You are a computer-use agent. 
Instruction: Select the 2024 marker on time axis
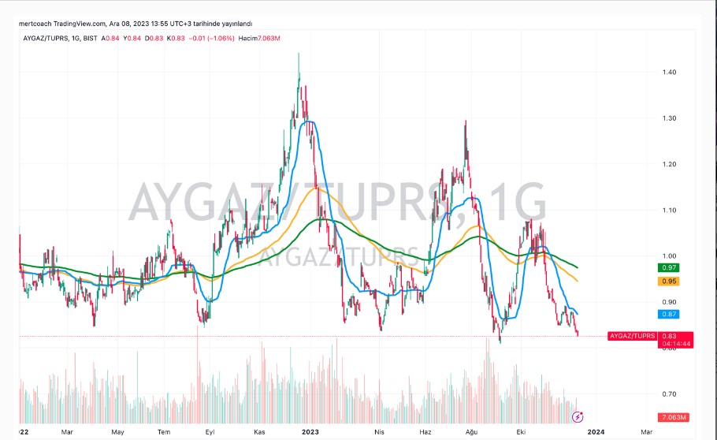coord(596,431)
